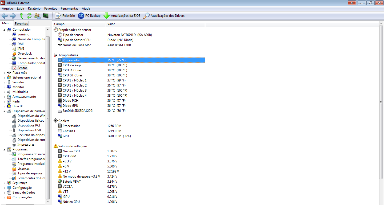Click the Valor column header
Image resolution: width=384 pixels, height=205 pixels.
pos(155,24)
